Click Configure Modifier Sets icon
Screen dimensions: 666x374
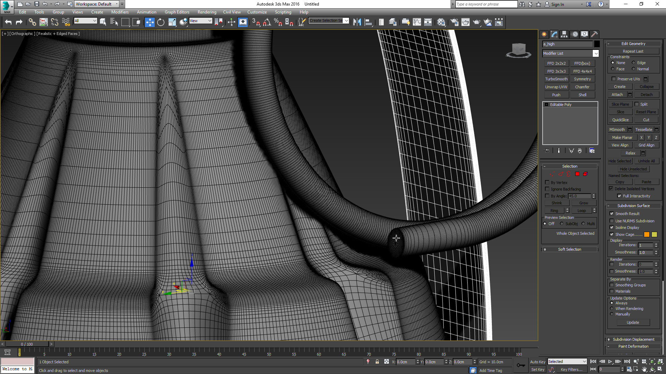[592, 151]
